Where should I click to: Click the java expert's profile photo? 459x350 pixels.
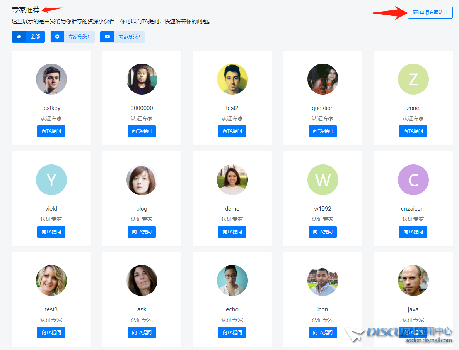[413, 281]
